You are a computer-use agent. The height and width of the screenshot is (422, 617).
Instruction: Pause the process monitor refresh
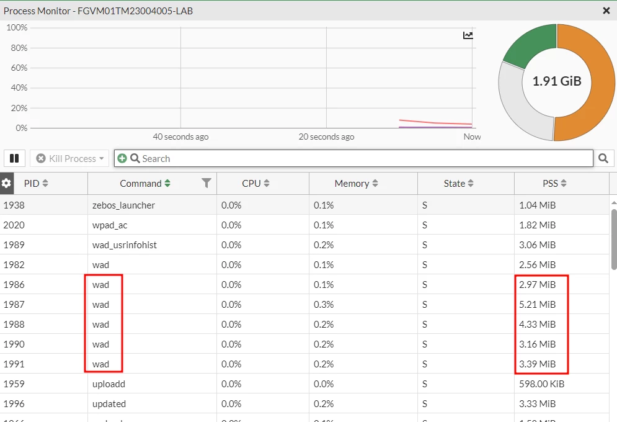[x=14, y=158]
